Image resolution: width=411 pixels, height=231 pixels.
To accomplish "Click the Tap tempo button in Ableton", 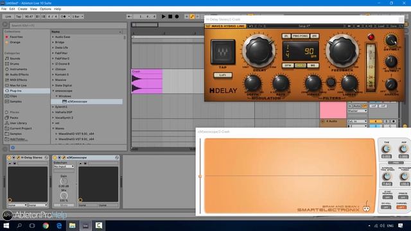I will click(19, 17).
